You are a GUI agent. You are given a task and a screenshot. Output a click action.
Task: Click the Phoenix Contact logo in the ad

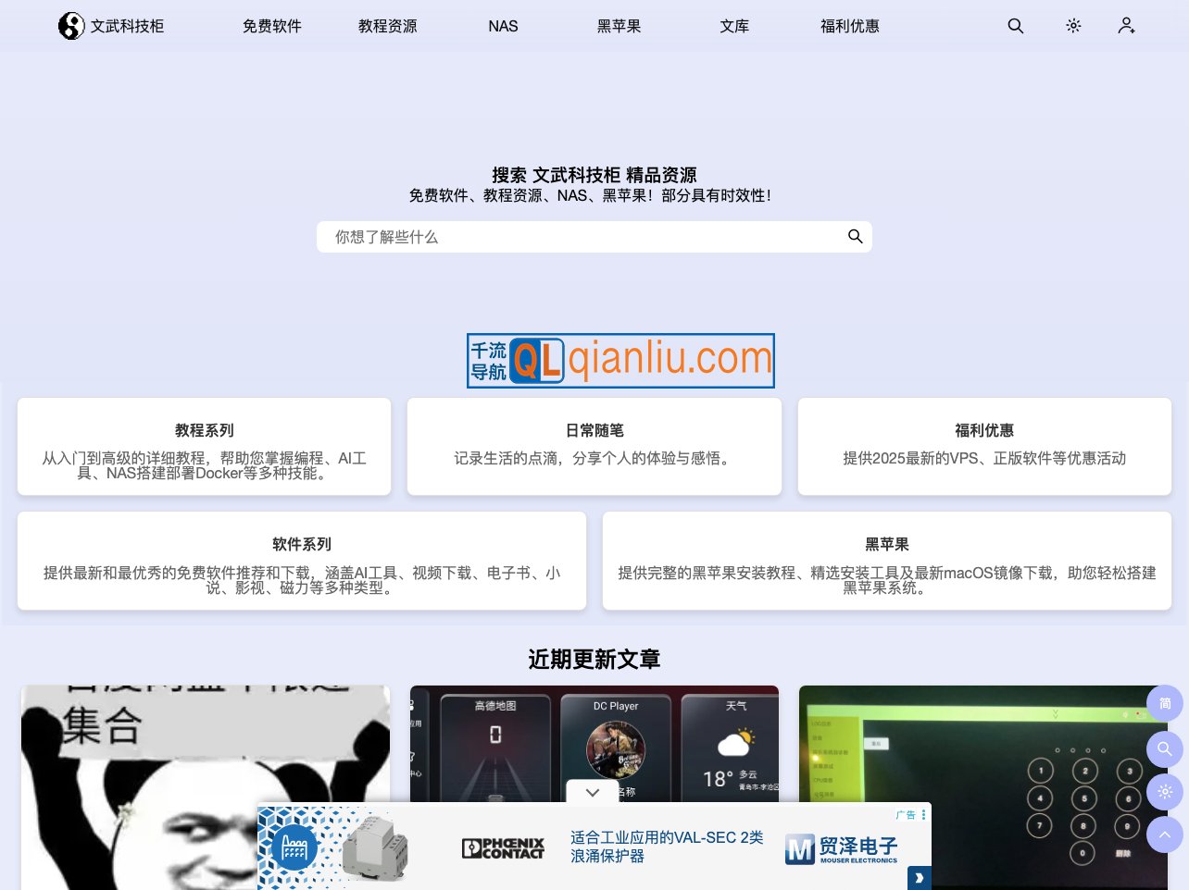(x=503, y=847)
